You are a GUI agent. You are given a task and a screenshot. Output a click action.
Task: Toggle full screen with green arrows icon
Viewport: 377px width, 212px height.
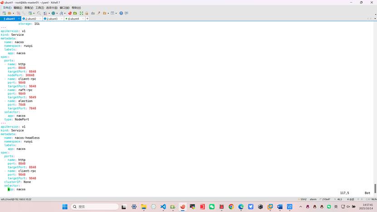[x=82, y=13]
